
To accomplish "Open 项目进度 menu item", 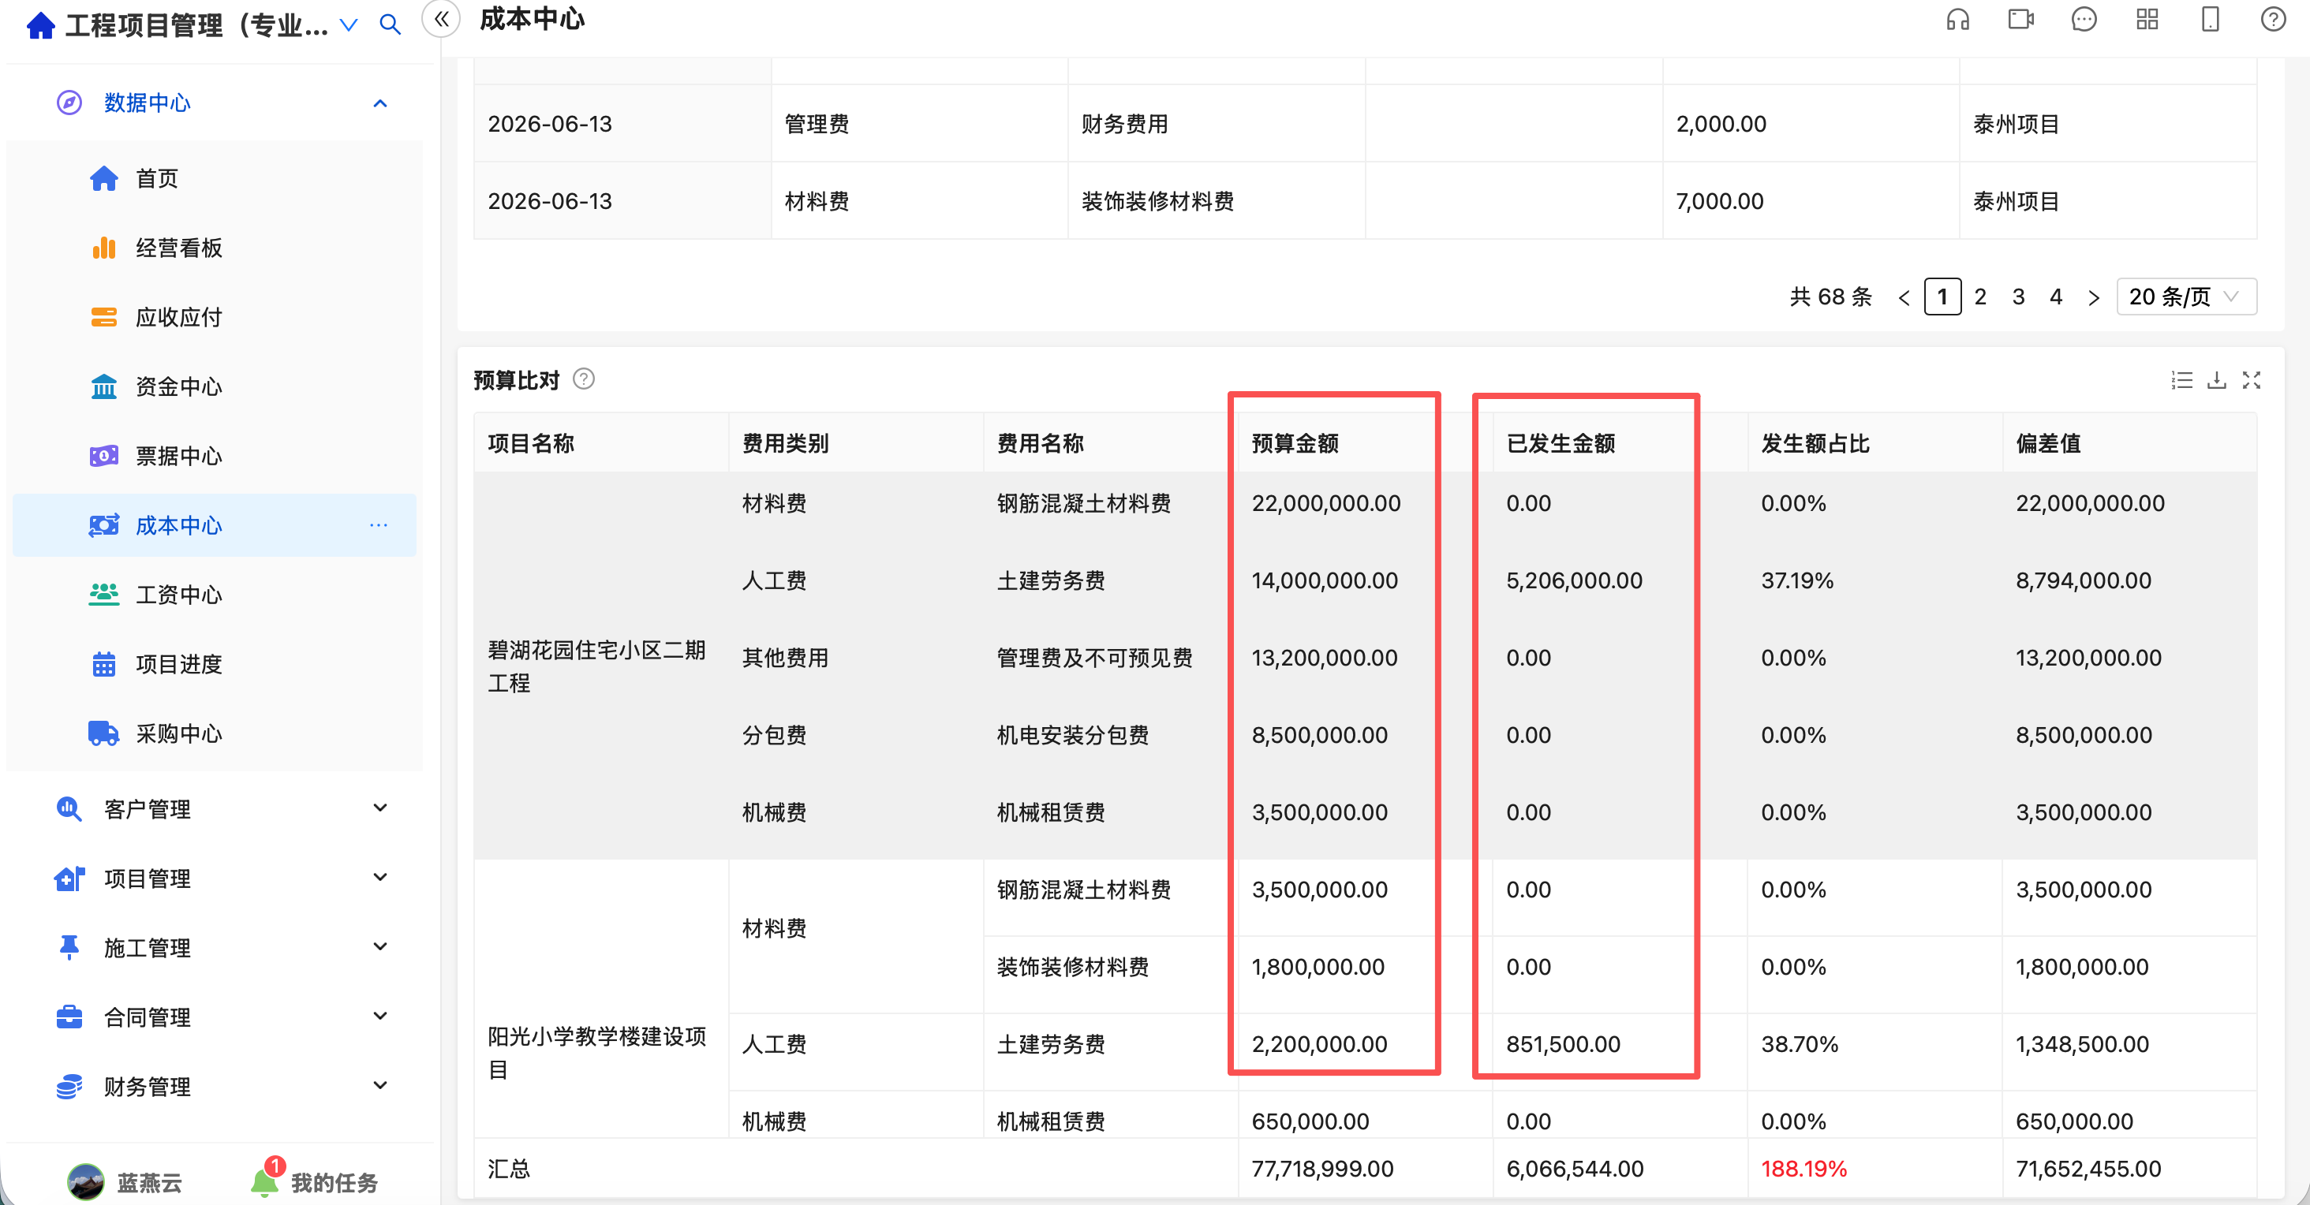I will [x=215, y=664].
